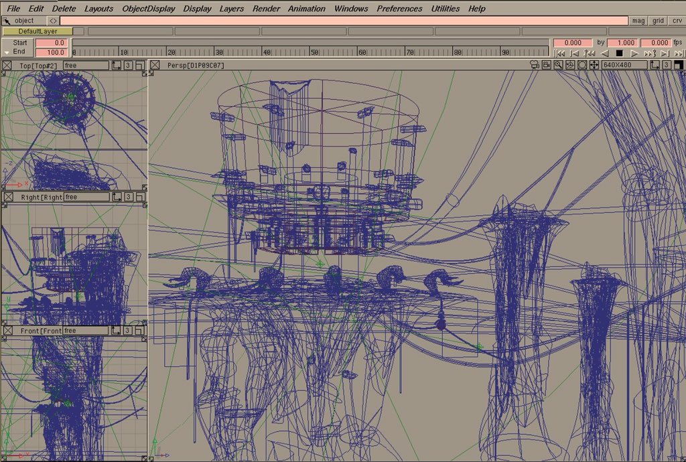The width and height of the screenshot is (686, 462).
Task: Enable the crv curve snap
Action: [677, 21]
